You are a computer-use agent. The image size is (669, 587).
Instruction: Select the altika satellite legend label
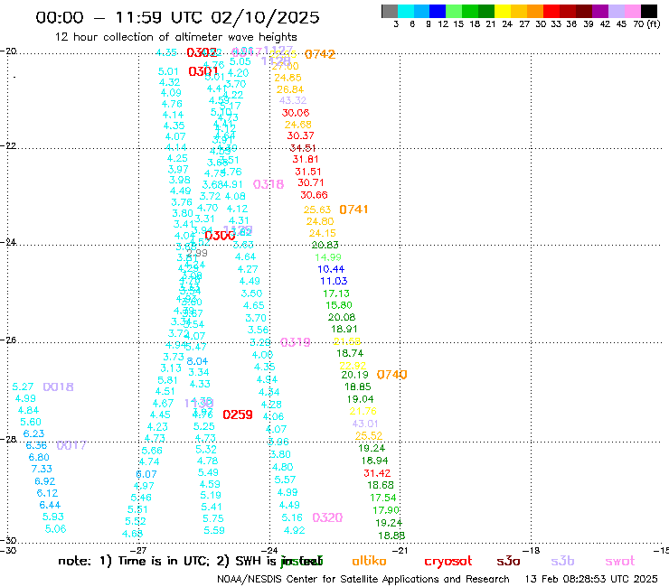[x=369, y=561]
